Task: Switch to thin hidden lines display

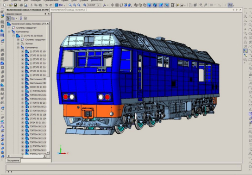Action: click(x=145, y=5)
